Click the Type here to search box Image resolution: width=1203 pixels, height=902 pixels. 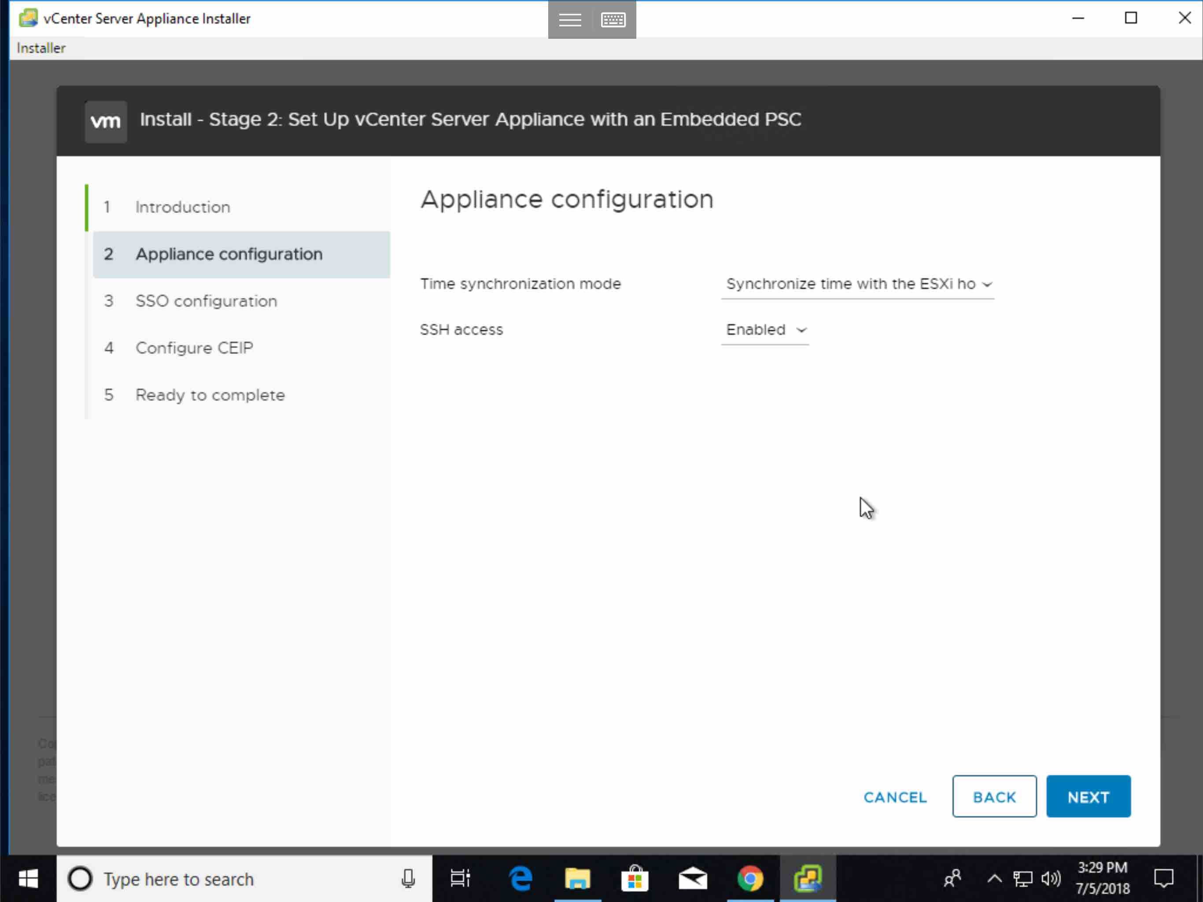click(245, 879)
